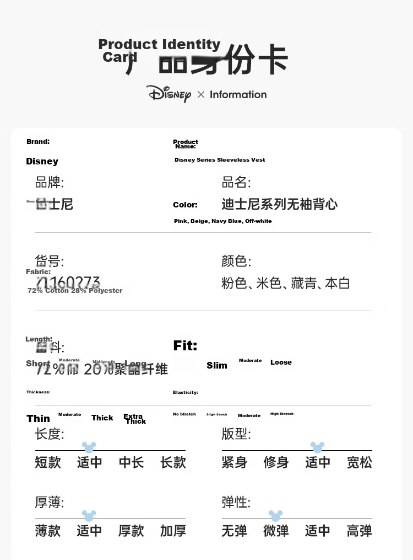Click the 'No Stretch' option
The width and height of the screenshot is (413, 560).
pos(184,414)
